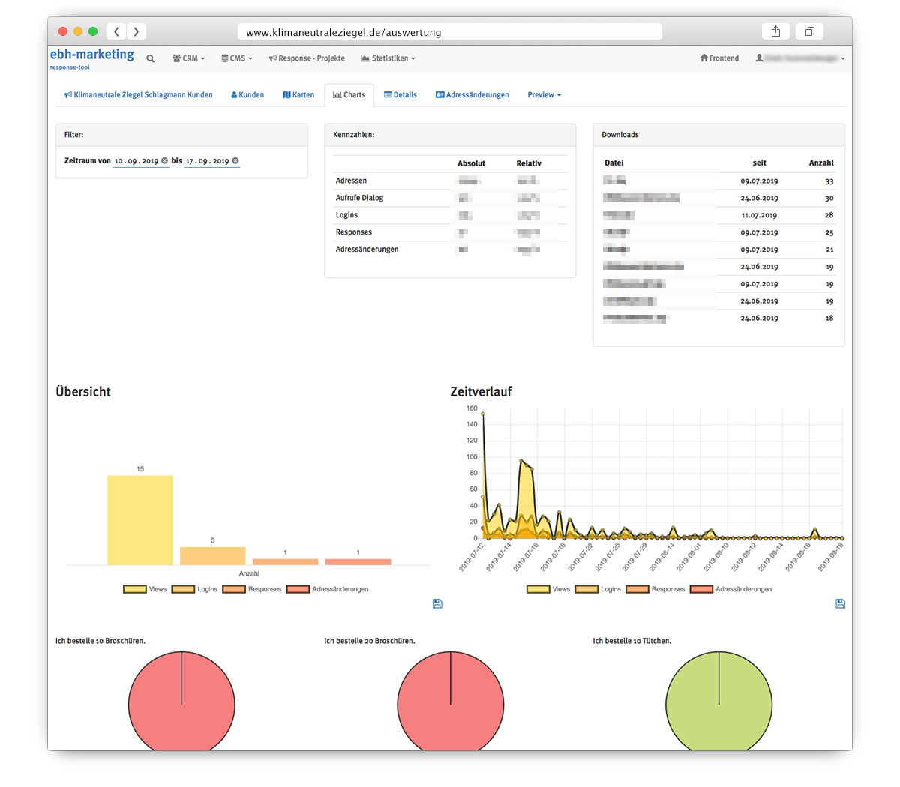The image size is (900, 787).
Task: Go forward with the browser forward arrow
Action: (x=136, y=31)
